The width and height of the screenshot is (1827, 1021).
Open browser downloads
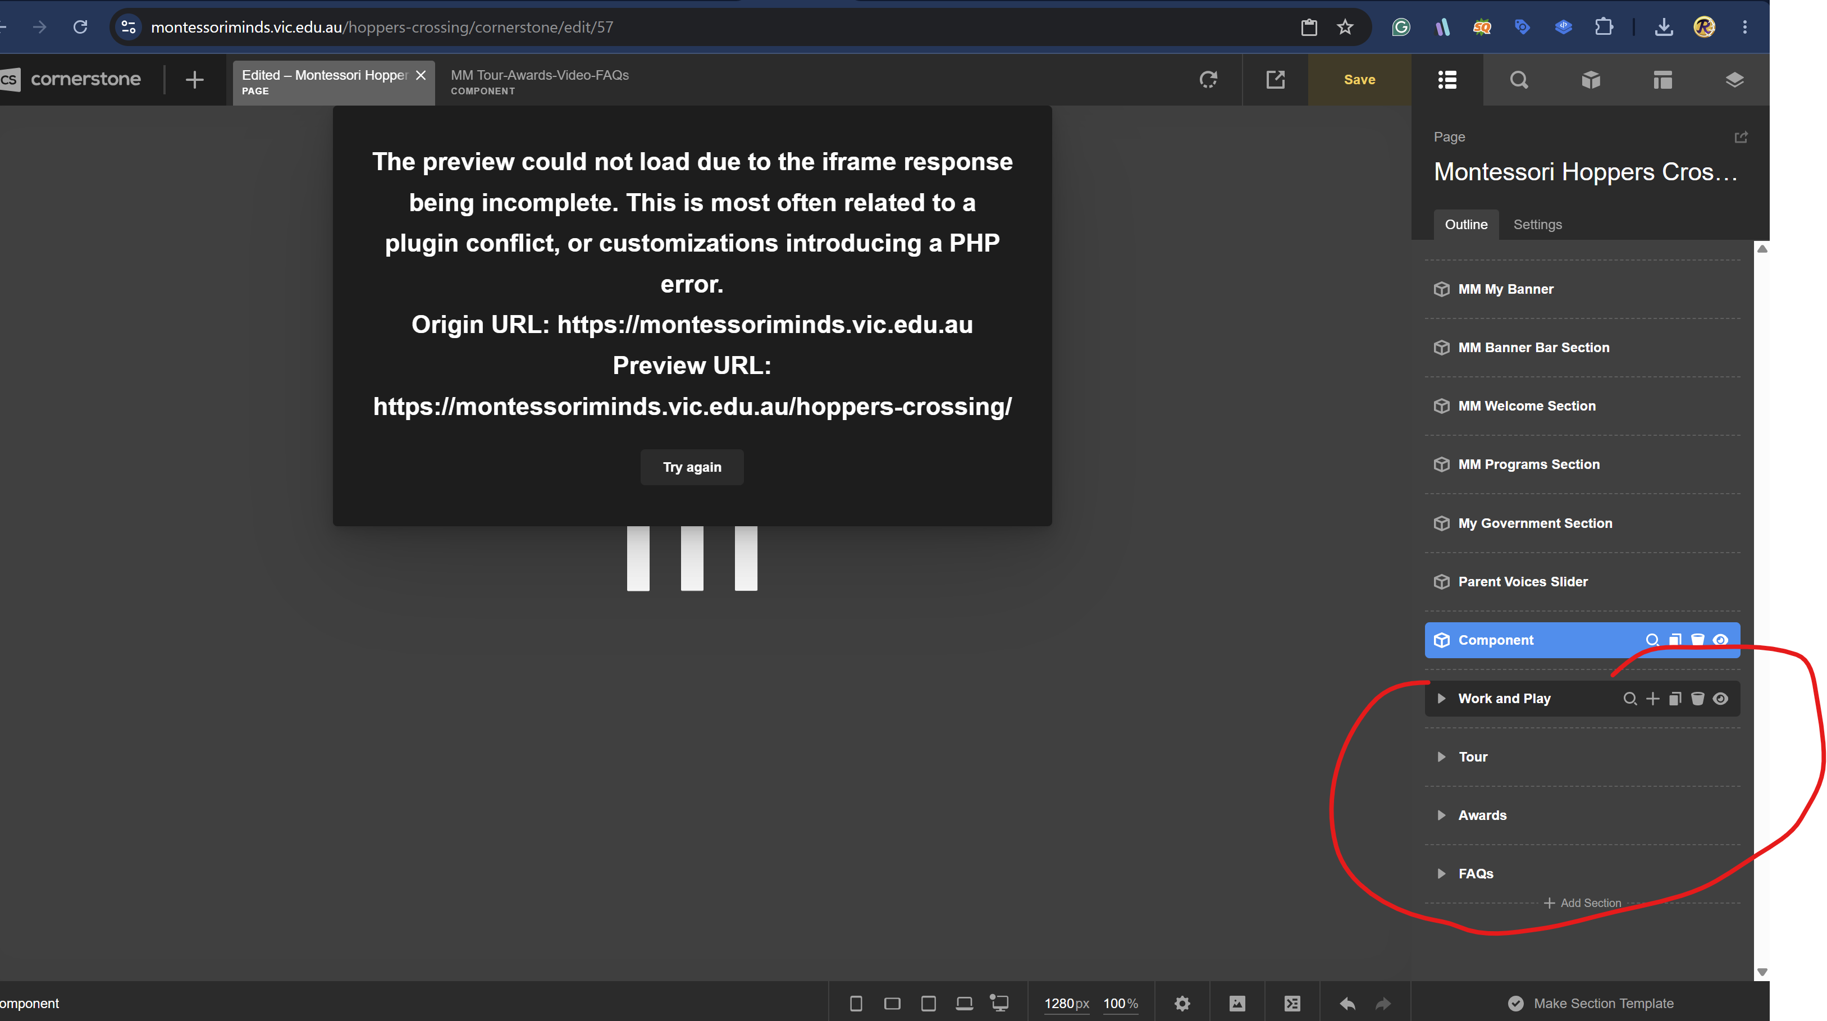click(1663, 27)
